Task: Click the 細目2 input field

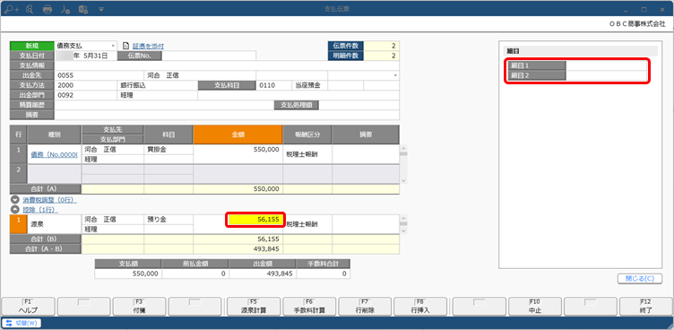Action: point(606,75)
